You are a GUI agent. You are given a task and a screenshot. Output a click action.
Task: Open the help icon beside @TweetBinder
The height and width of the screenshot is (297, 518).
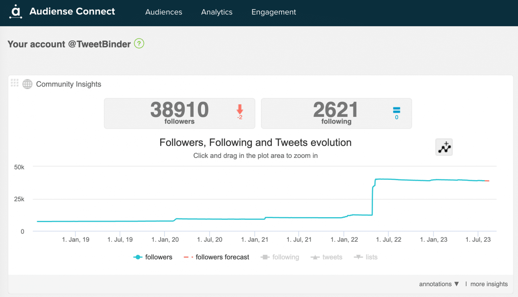pyautogui.click(x=139, y=43)
